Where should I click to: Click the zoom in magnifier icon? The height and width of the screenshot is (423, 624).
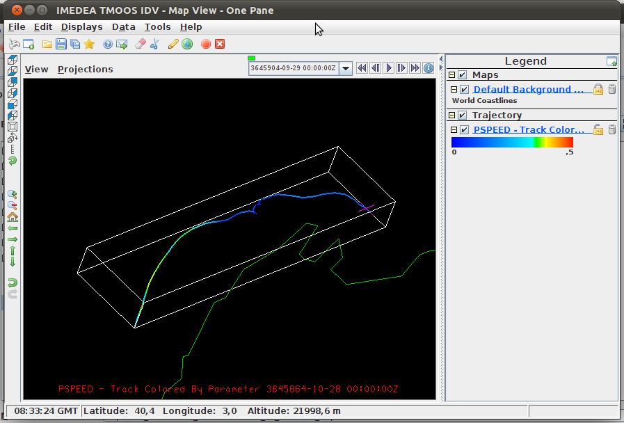point(12,195)
